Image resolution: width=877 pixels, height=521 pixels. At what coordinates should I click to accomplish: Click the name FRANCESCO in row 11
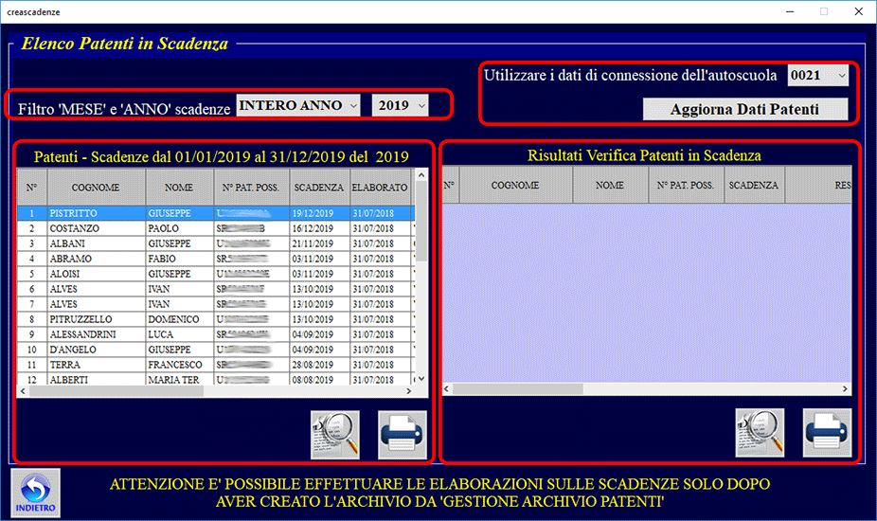[x=175, y=365]
